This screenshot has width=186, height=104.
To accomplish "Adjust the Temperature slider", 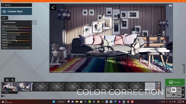I will tap(16, 26).
